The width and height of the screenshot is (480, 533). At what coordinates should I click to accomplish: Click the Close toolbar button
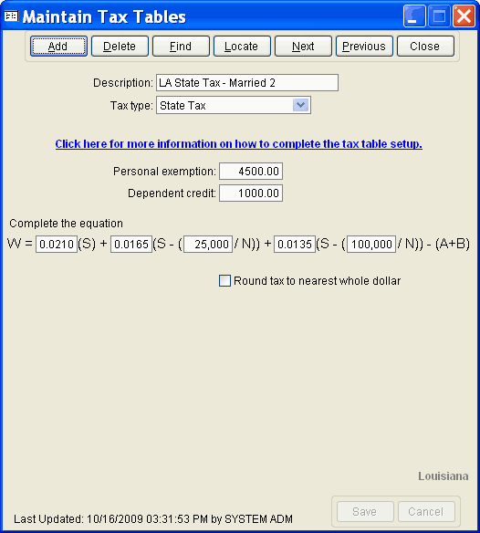tap(425, 47)
